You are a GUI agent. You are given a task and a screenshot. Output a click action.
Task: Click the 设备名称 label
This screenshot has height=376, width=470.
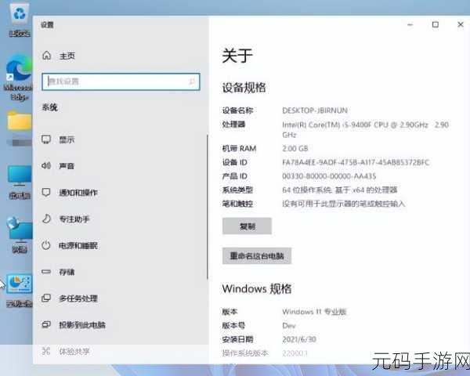(x=237, y=110)
